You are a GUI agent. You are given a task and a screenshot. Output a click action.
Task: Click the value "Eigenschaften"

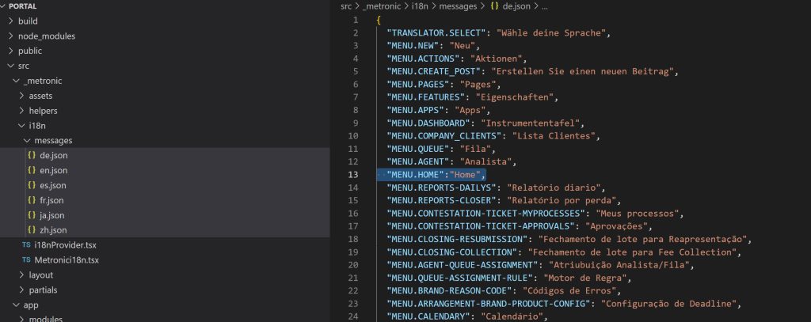tap(514, 97)
